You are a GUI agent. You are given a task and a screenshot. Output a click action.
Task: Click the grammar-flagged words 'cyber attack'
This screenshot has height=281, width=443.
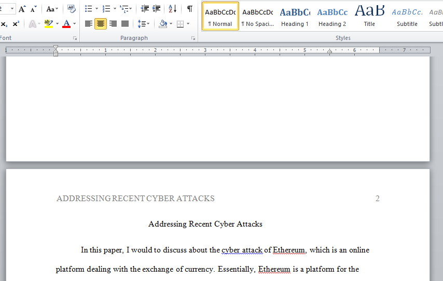pos(242,250)
